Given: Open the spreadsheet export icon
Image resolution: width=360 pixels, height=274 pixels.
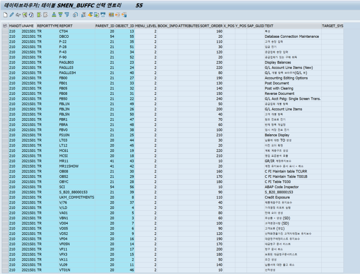Looking at the screenshot, I should 84,15.
